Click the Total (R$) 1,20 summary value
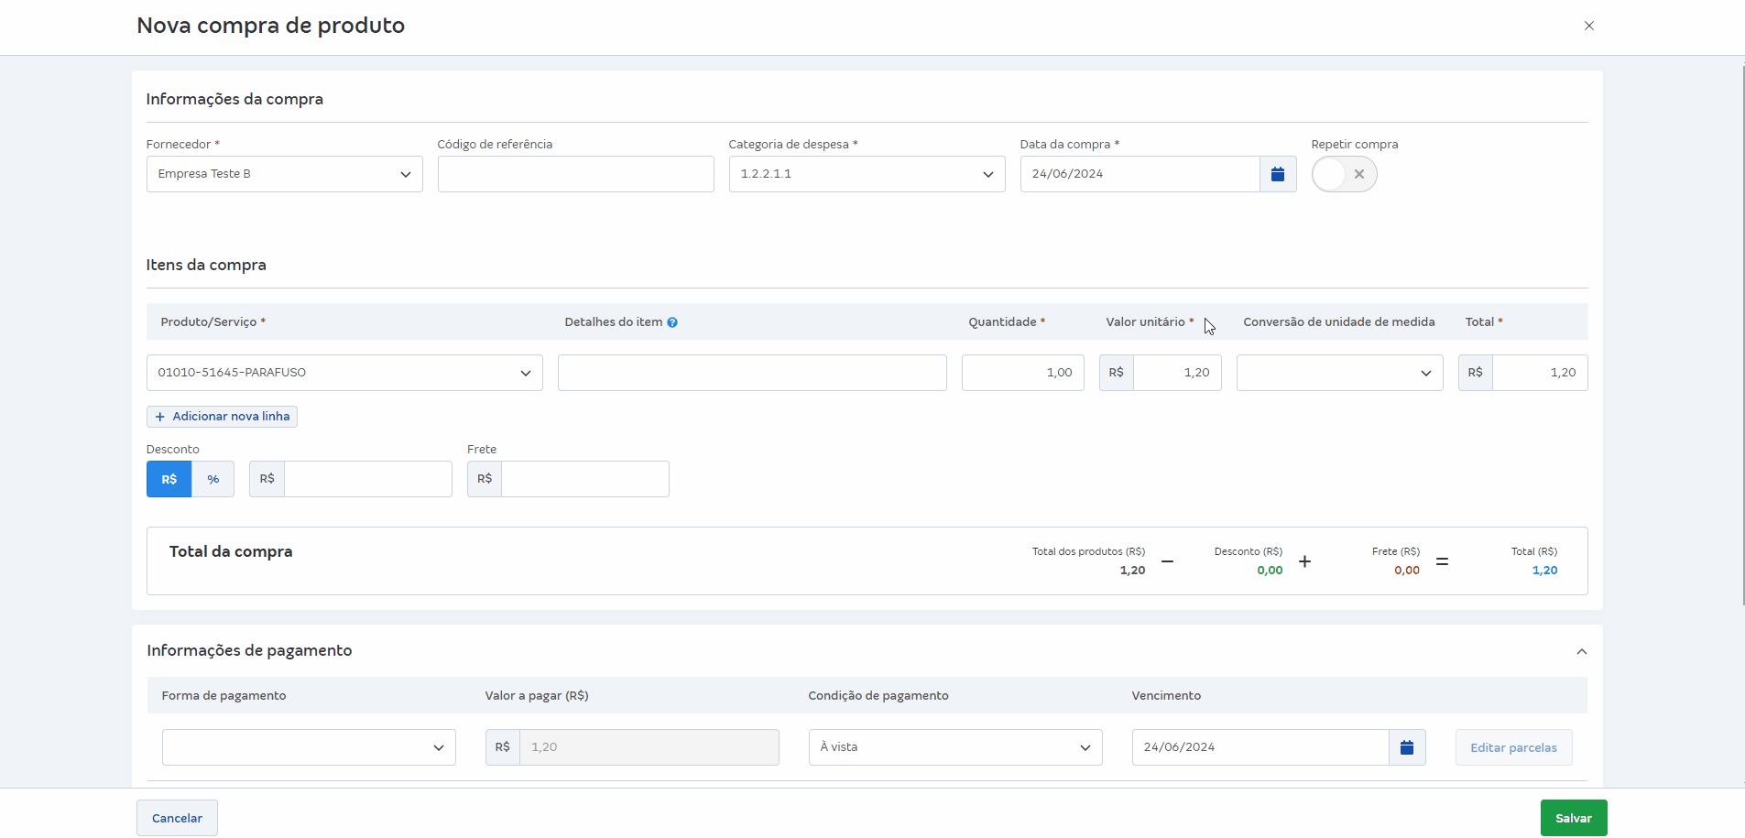 tap(1544, 571)
